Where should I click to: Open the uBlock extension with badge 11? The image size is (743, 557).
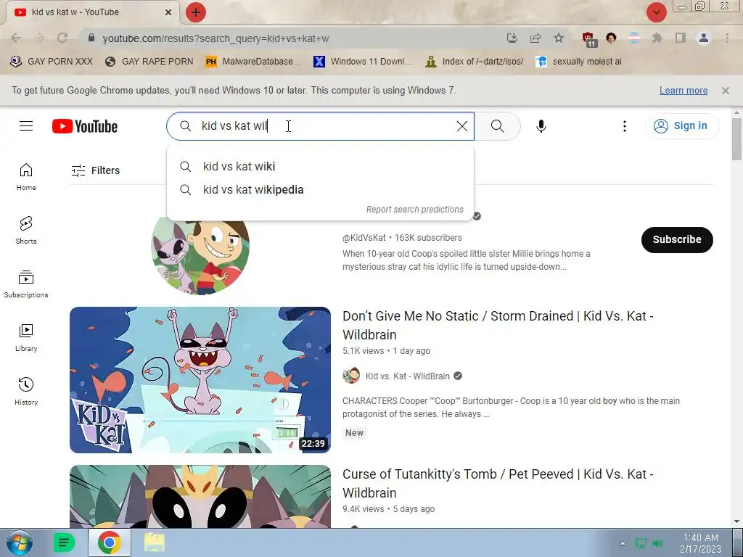pyautogui.click(x=588, y=39)
